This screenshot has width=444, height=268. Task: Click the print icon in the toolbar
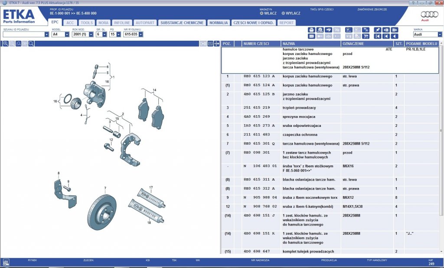311,30
